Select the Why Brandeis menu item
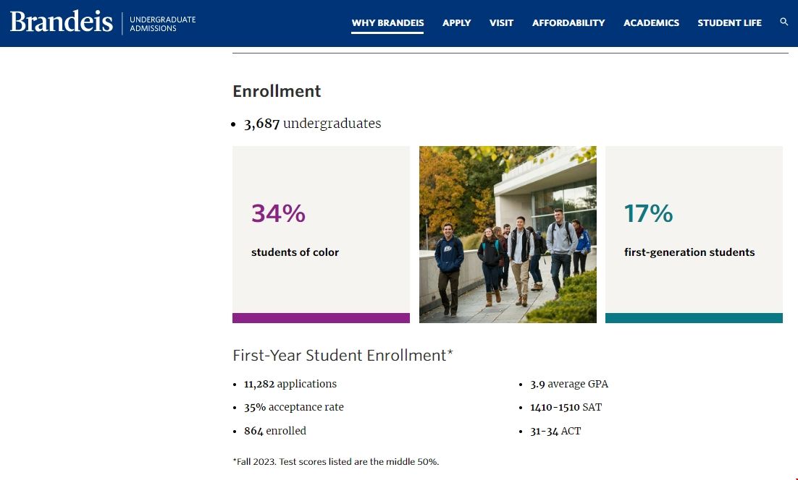 pos(387,23)
